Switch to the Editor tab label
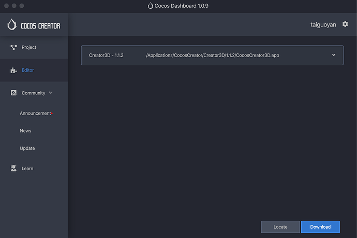 27,70
